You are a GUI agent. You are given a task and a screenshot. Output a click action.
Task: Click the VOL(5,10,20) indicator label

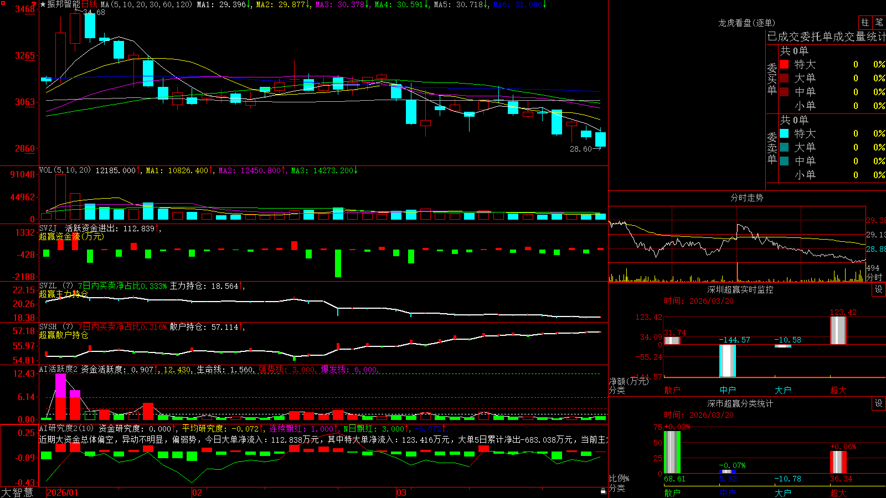[65, 170]
